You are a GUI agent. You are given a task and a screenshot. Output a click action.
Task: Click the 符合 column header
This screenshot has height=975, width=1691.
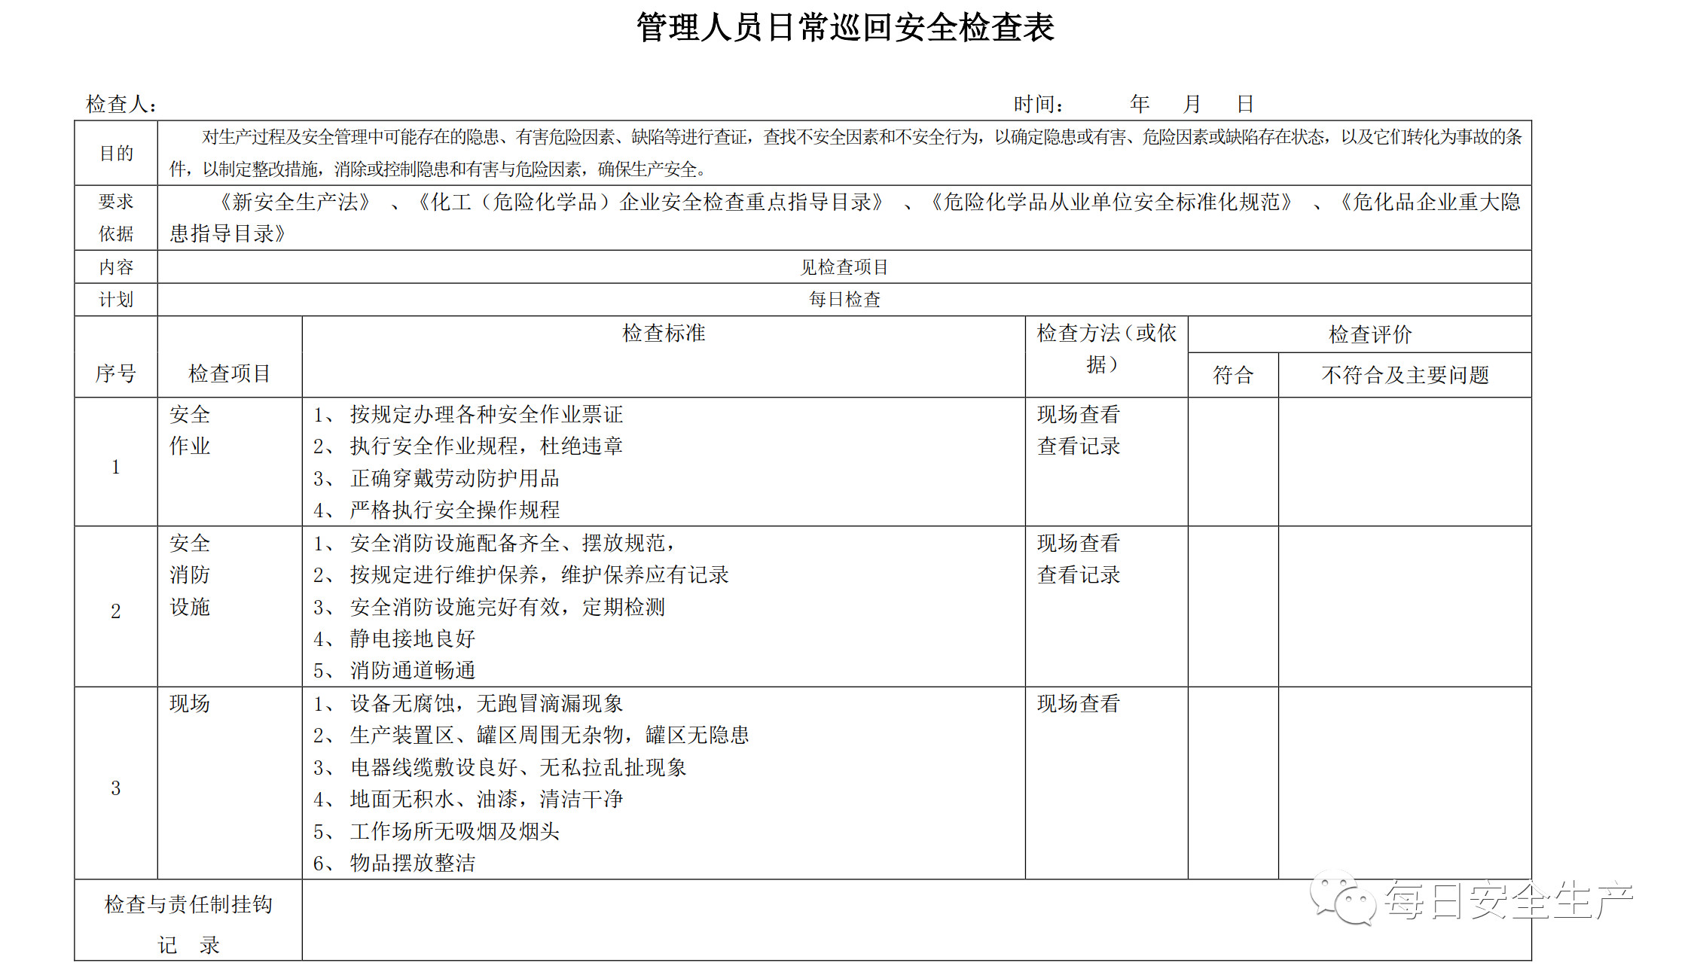click(1232, 375)
